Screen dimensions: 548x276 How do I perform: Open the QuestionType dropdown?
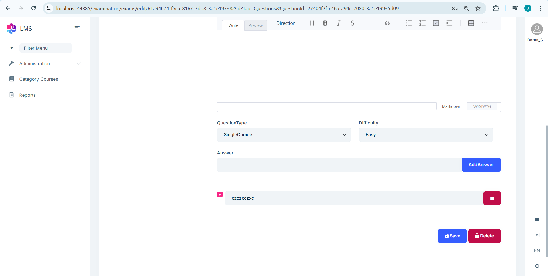point(284,135)
